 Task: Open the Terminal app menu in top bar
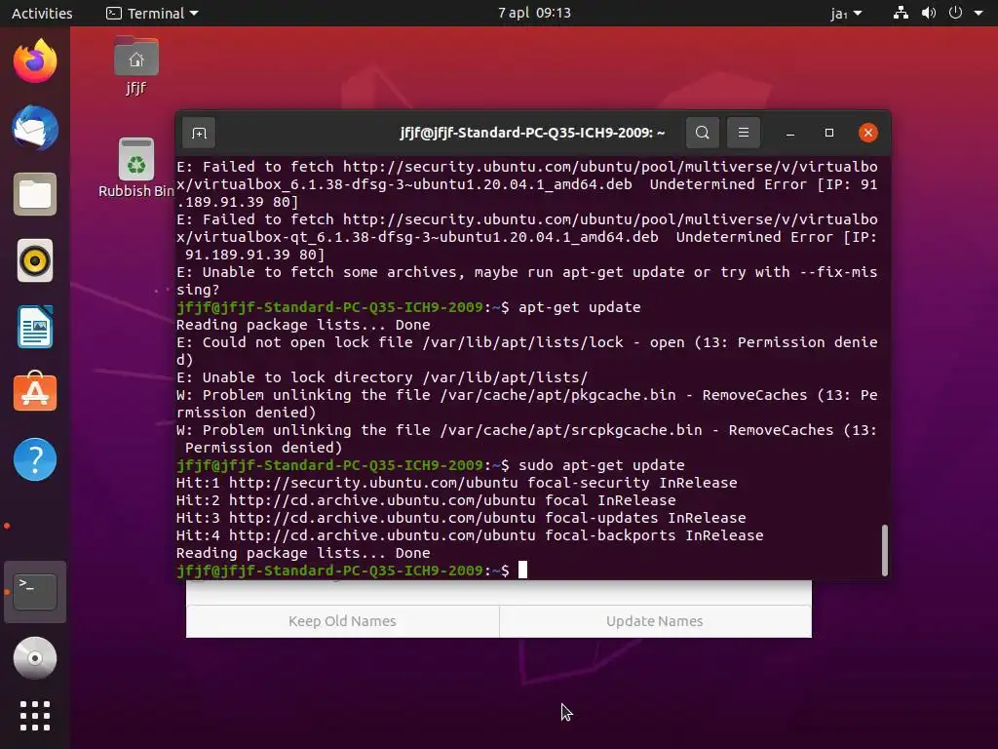point(152,13)
